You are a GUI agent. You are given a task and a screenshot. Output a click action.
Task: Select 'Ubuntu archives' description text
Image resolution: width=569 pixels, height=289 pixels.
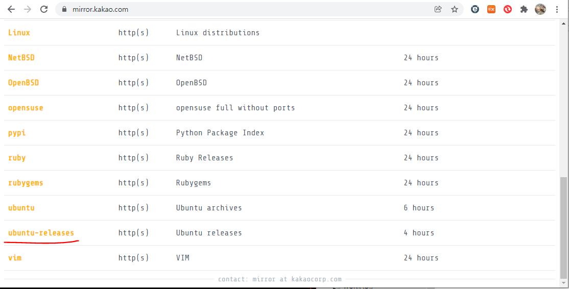[209, 208]
